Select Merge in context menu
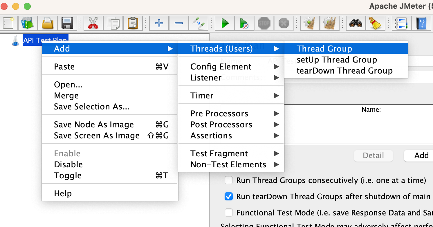 coord(110,96)
